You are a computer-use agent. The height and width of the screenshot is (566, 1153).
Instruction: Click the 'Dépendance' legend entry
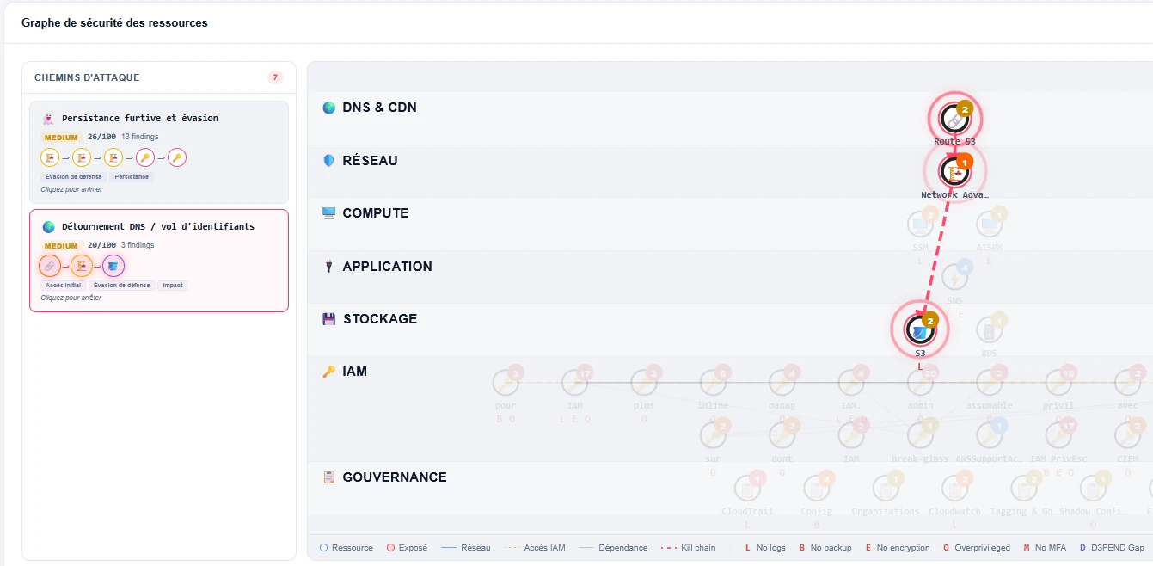click(613, 547)
